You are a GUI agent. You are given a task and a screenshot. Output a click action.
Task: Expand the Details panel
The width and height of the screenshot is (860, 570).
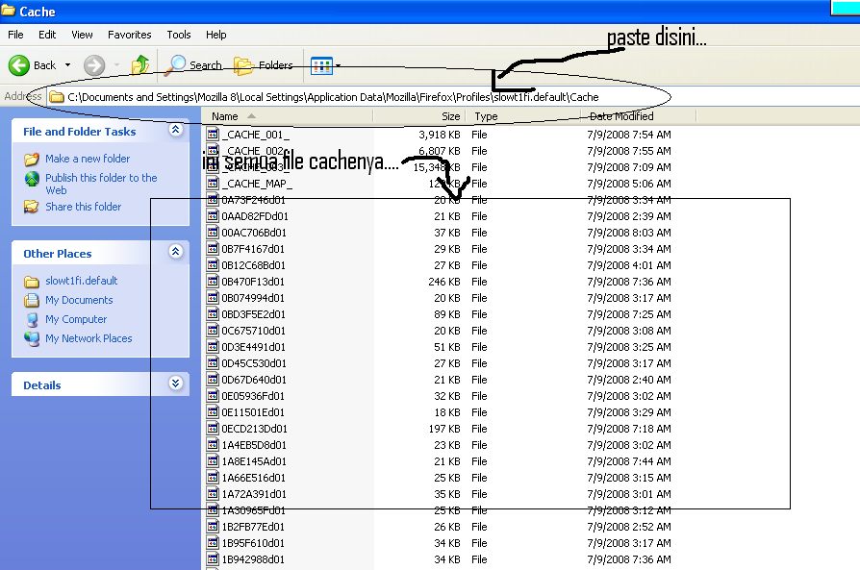point(175,384)
